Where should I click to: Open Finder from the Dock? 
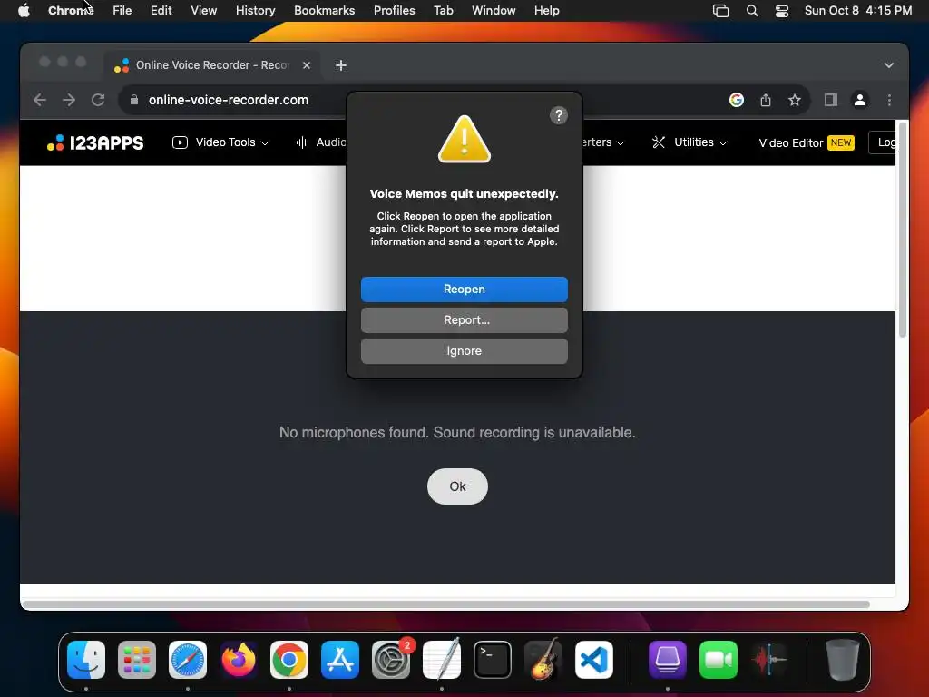coord(86,660)
